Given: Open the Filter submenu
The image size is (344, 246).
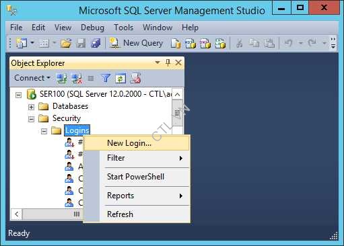Looking at the screenshot, I should pyautogui.click(x=137, y=158).
